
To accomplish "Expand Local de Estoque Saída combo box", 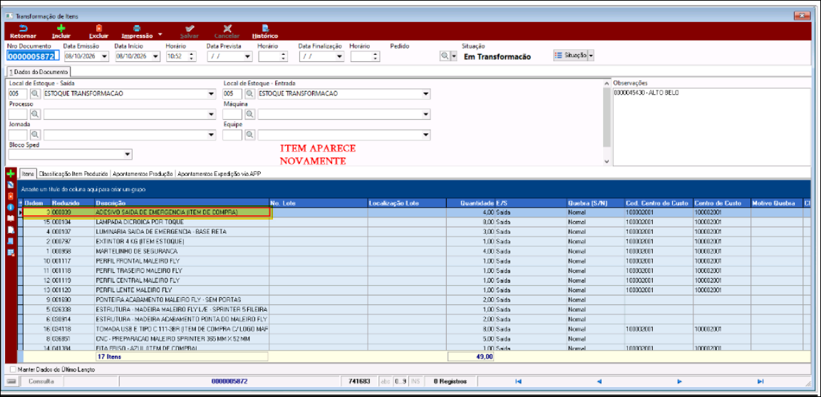I will (212, 94).
